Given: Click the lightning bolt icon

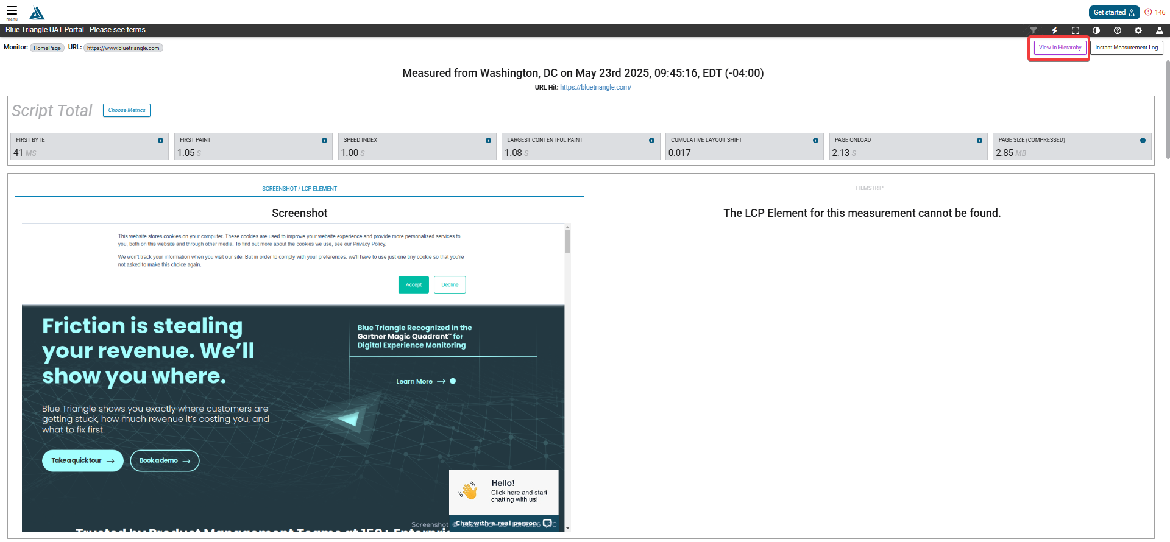Looking at the screenshot, I should coord(1054,30).
